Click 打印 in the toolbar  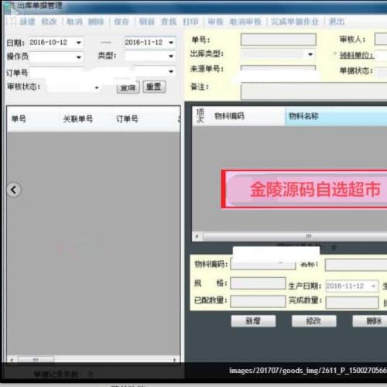tap(190, 22)
